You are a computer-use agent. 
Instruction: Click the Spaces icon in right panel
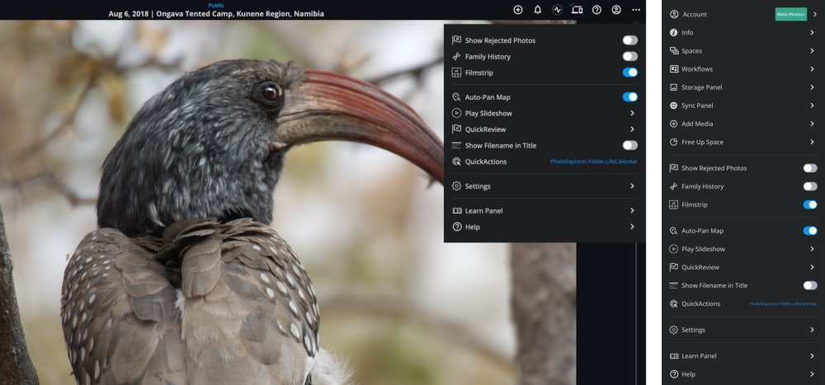pos(673,51)
